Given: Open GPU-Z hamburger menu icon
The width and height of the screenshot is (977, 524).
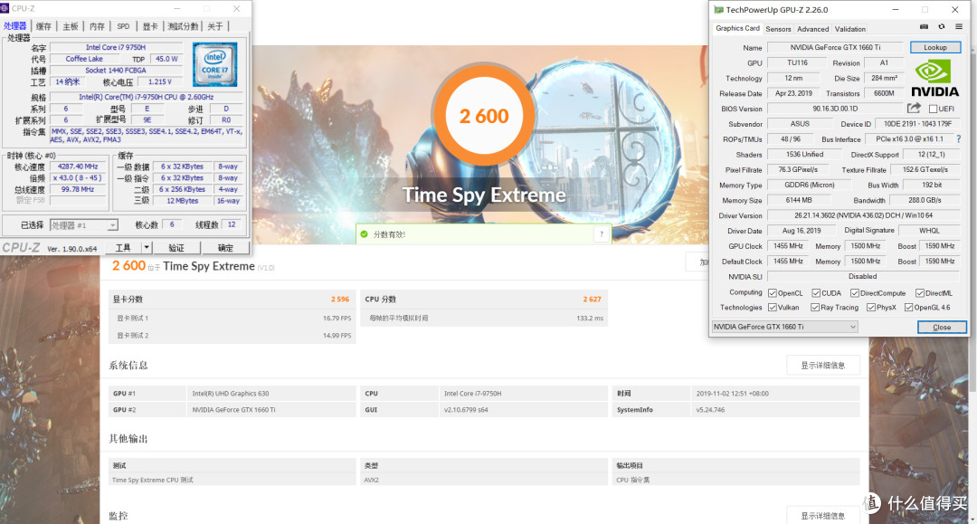Looking at the screenshot, I should 959,27.
